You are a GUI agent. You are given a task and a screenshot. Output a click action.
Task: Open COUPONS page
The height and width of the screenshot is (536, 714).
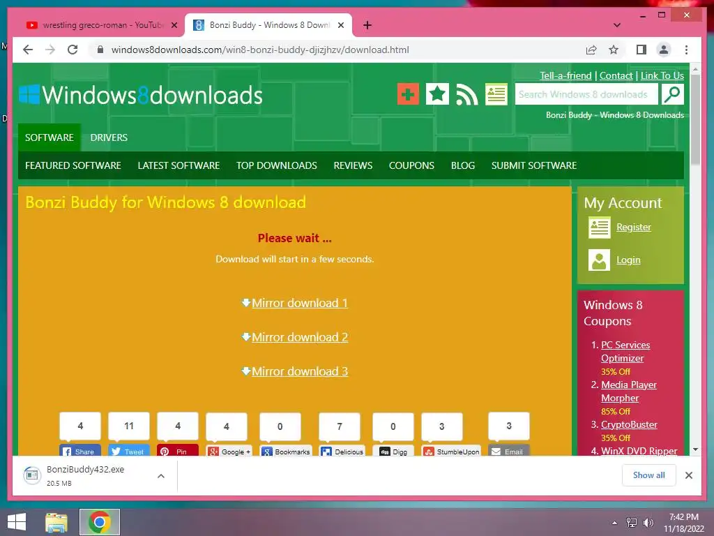(x=411, y=165)
